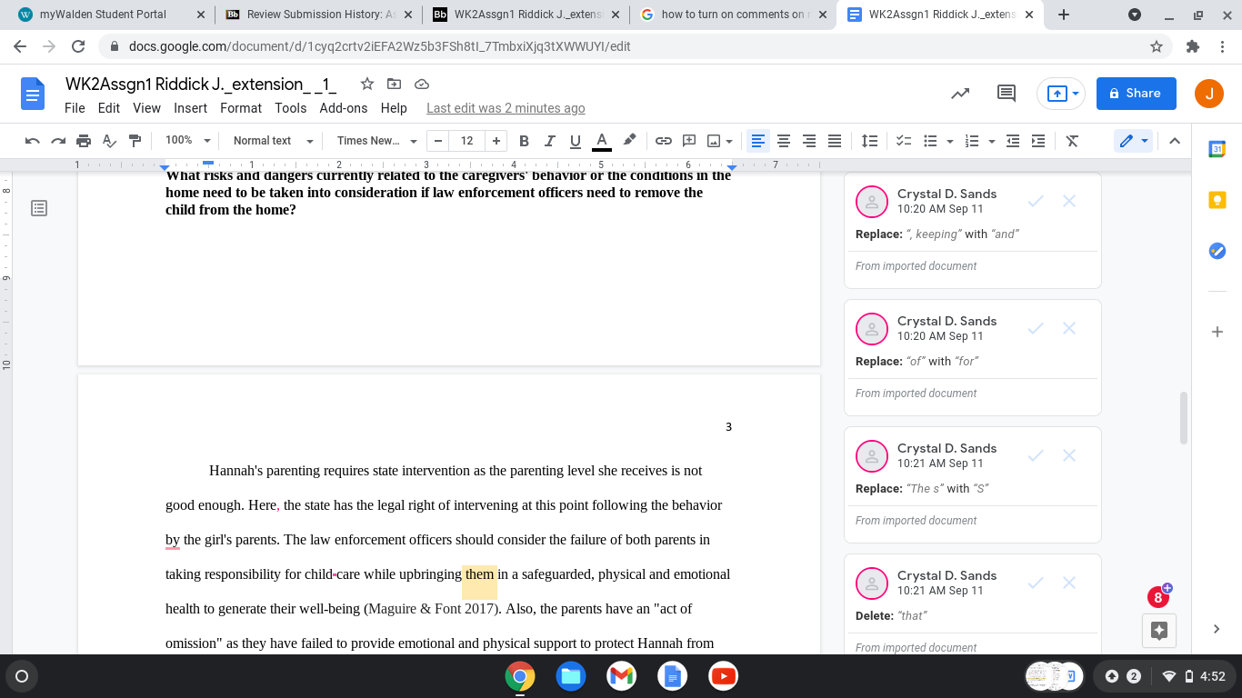
Task: Click the Redo arrow in toolbar
Action: [58, 141]
